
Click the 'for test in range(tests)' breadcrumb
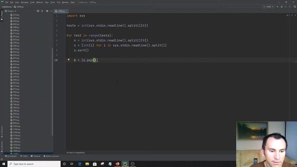[76, 153]
